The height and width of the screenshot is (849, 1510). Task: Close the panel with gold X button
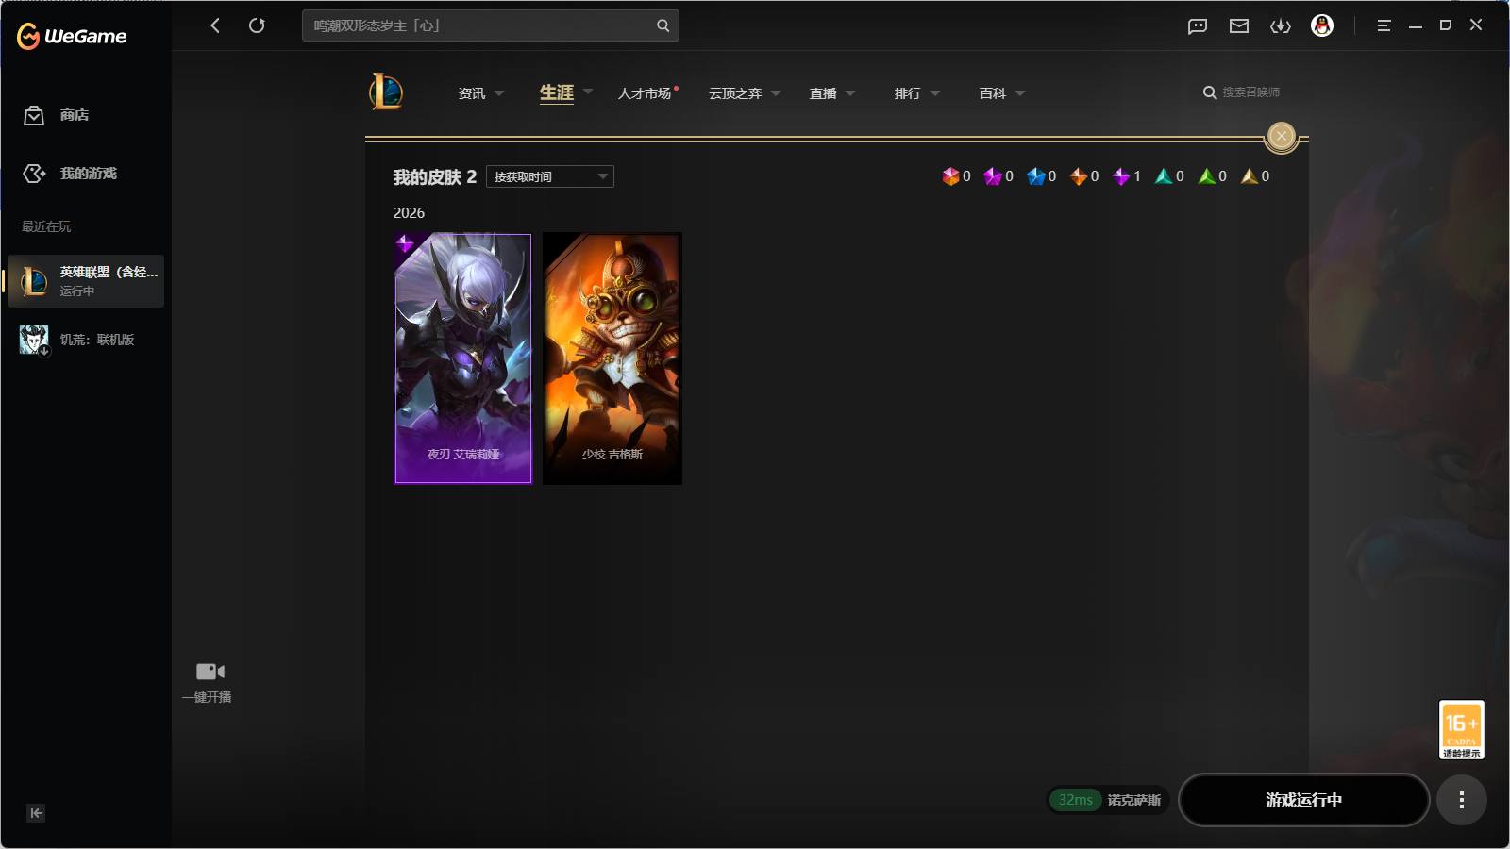pyautogui.click(x=1281, y=136)
